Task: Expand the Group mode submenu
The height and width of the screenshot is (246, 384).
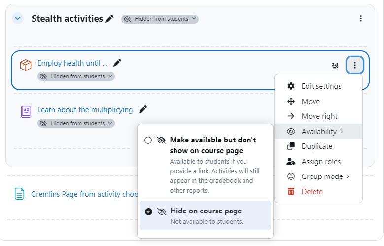Action: pyautogui.click(x=318, y=176)
